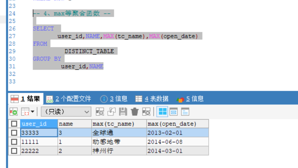Select the cell 神州行
Screen dimensions: 298x168
pos(119,151)
